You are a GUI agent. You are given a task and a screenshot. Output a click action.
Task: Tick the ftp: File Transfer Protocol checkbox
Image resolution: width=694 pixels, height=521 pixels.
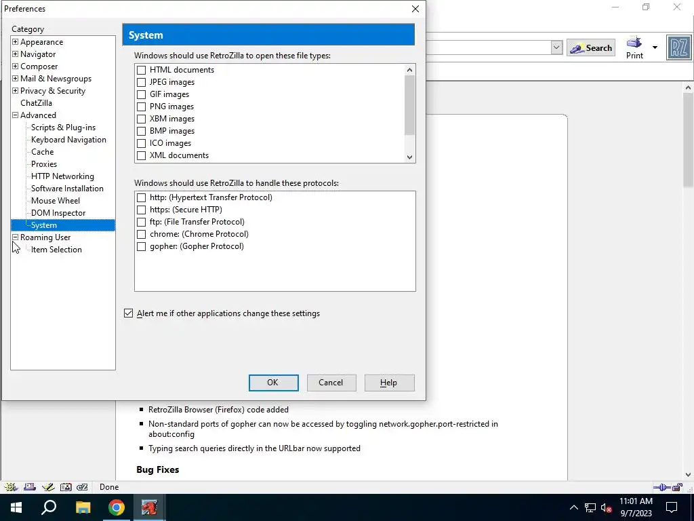[141, 222]
